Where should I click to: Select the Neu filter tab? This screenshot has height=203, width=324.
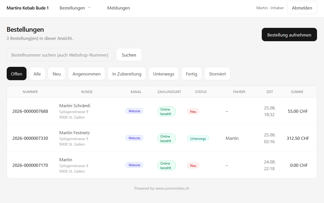tap(57, 74)
